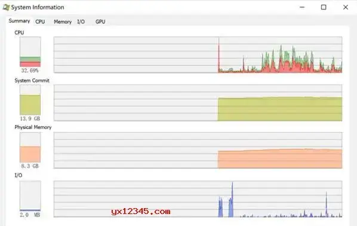Click the System Information window icon
Image resolution: width=357 pixels, height=226 pixels.
6,7
